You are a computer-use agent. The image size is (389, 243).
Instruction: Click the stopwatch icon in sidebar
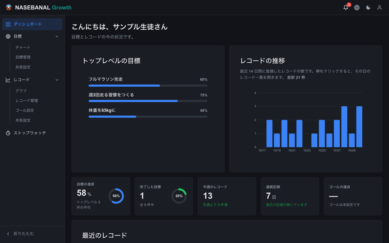click(x=8, y=133)
